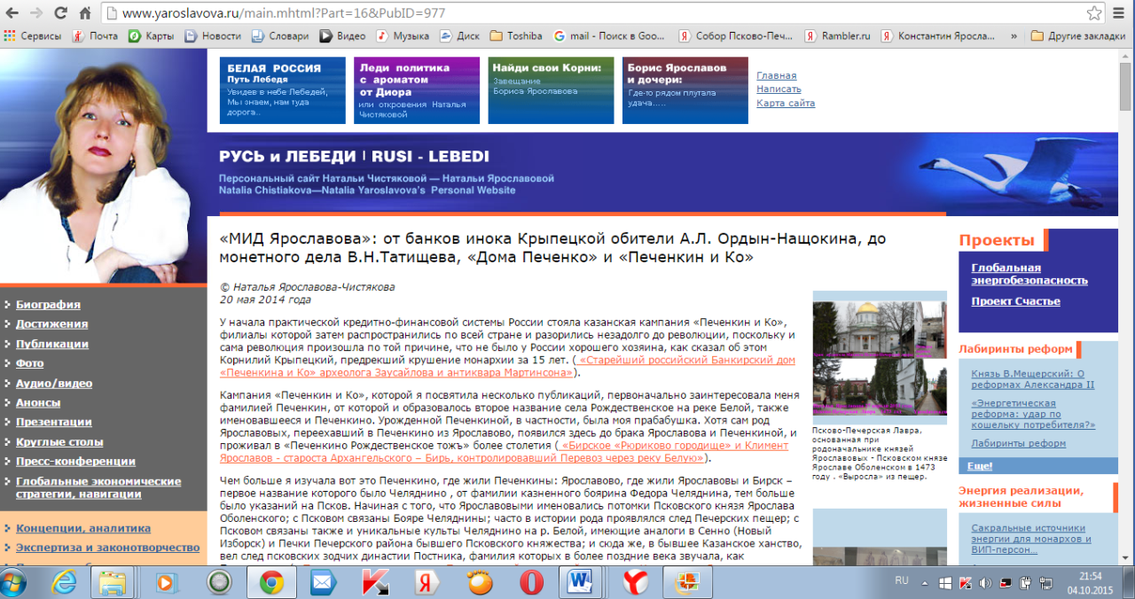Open Фото in the left menu

29,363
